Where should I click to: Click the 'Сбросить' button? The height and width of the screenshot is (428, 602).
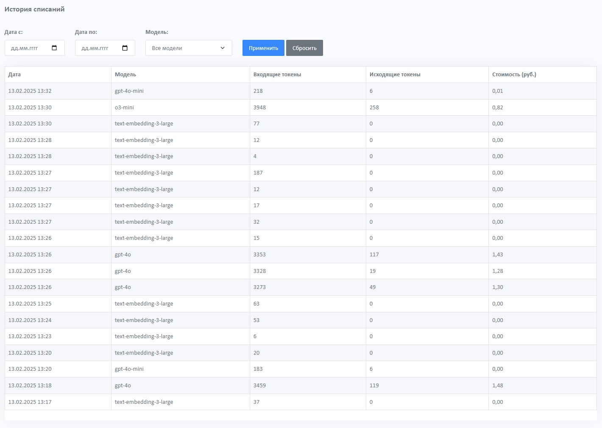click(304, 48)
